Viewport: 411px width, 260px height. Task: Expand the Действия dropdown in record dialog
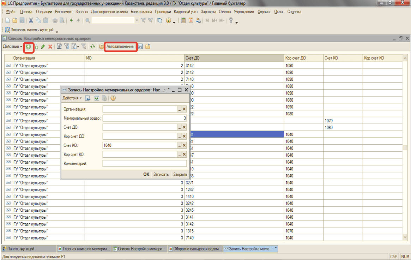(x=72, y=98)
